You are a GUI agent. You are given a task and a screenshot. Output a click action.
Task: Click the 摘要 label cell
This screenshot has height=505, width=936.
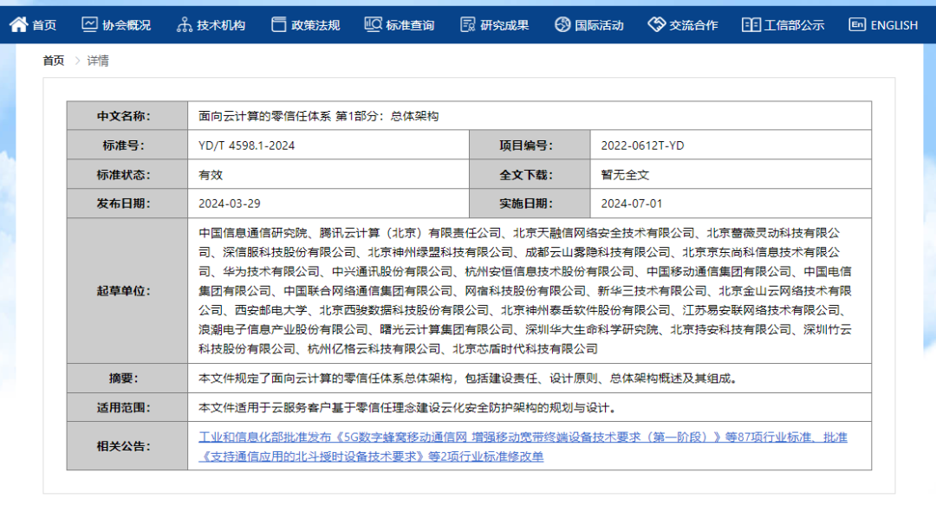tap(127, 379)
